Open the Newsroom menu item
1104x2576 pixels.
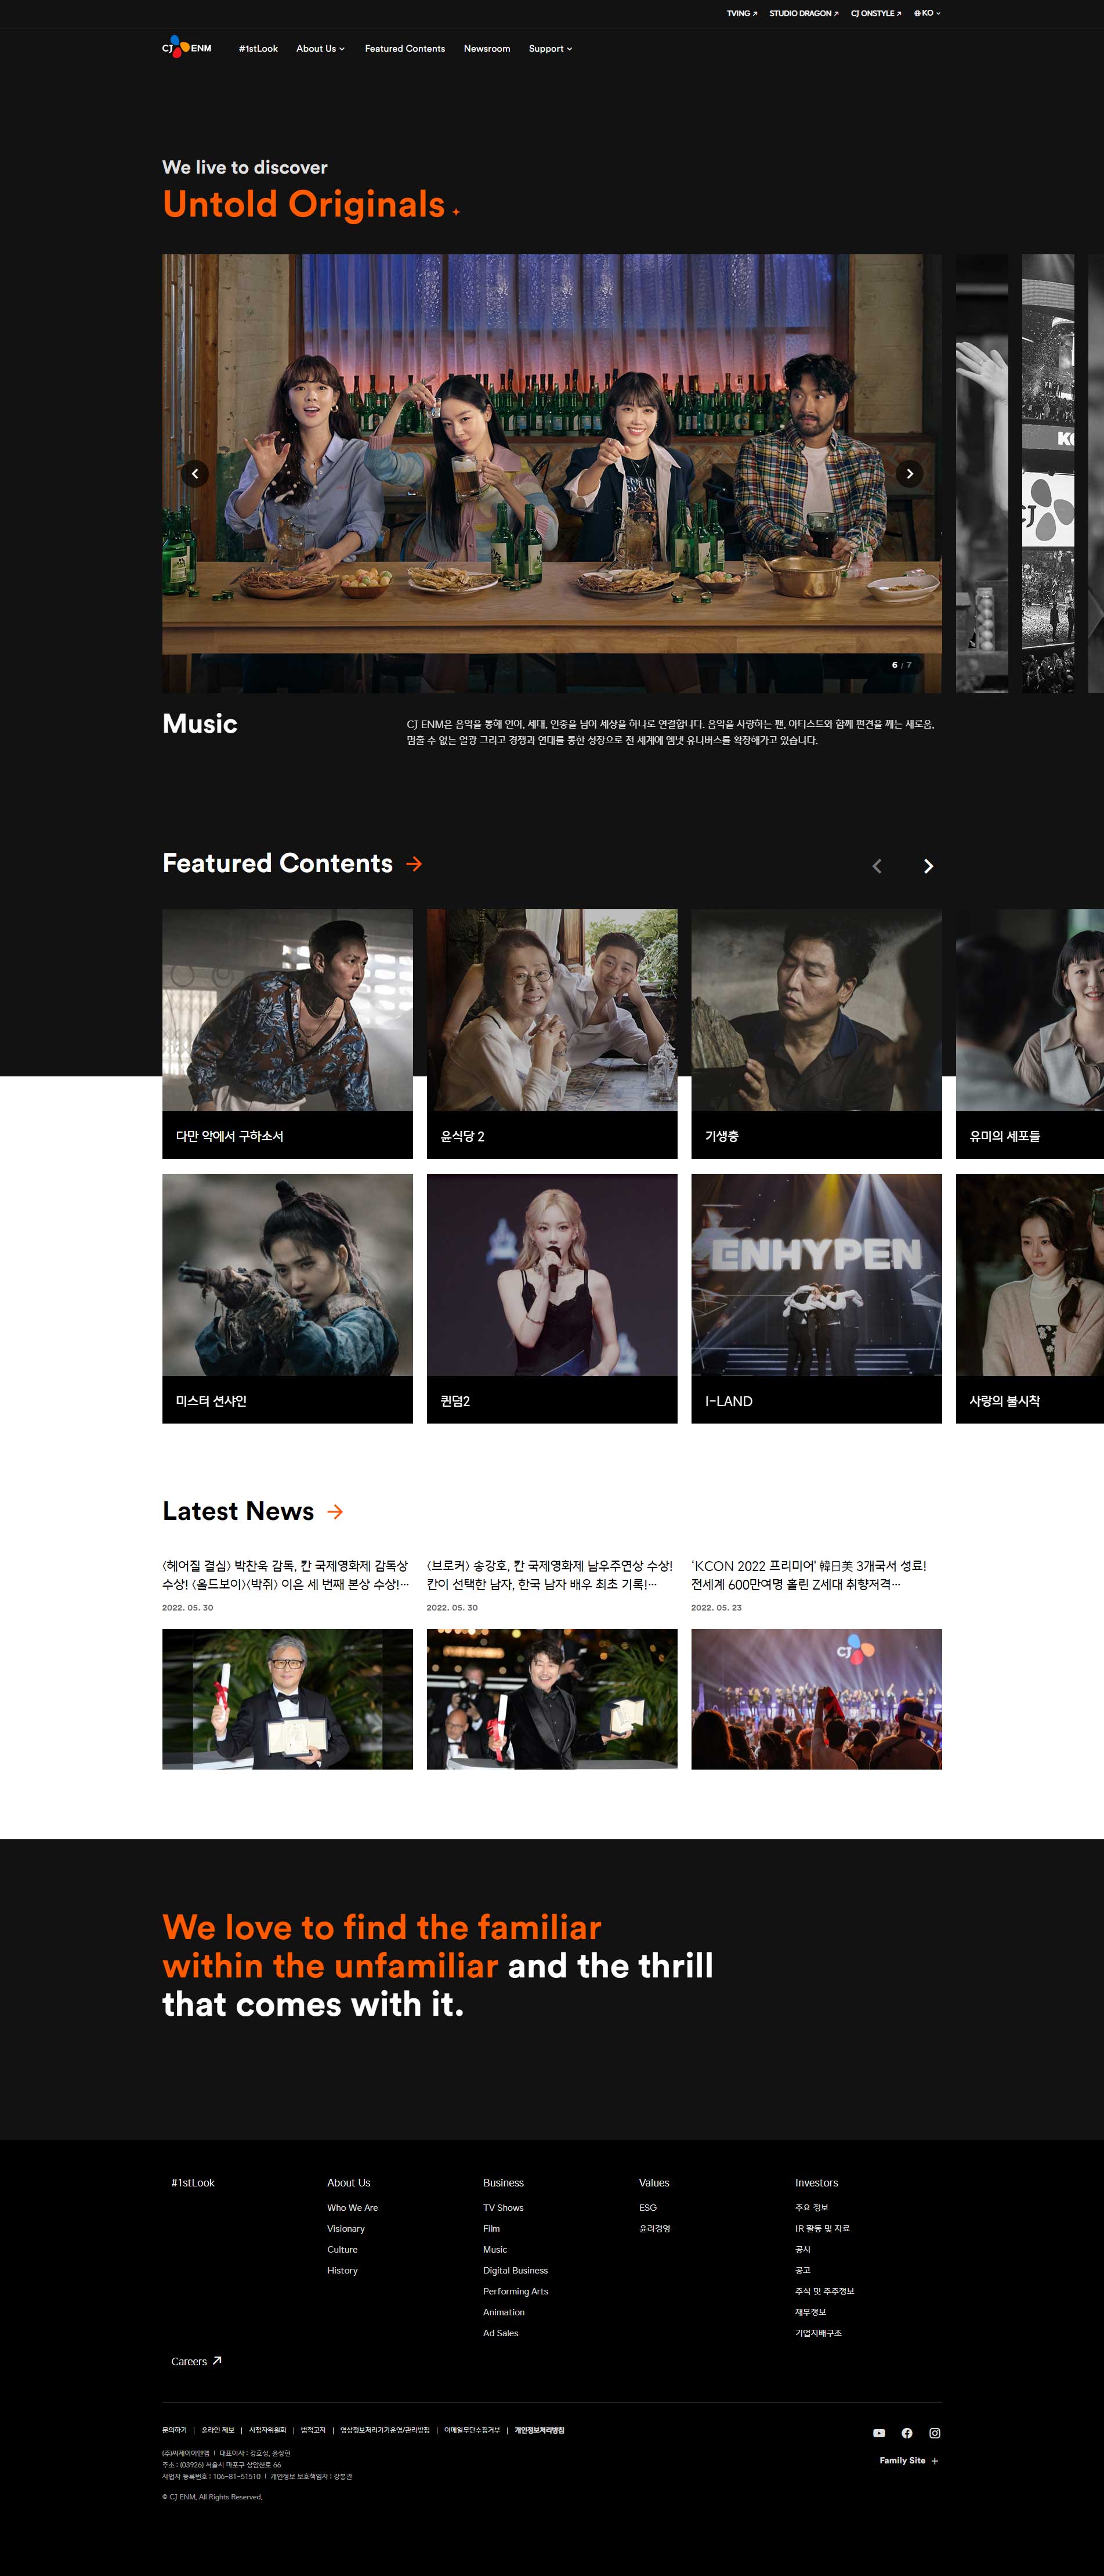click(487, 48)
